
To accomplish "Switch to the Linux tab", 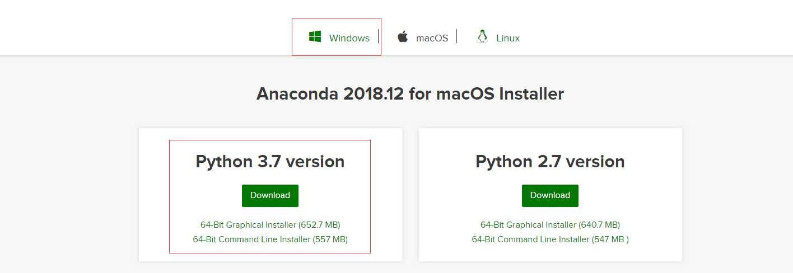I will click(508, 38).
